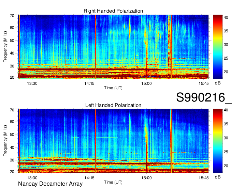
Task: Click the "dB" unit label under Right Handed color bar
Action: point(218,83)
